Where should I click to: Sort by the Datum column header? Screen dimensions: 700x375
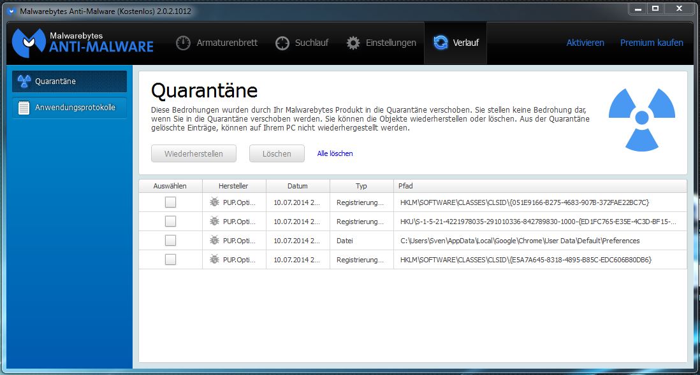(298, 186)
